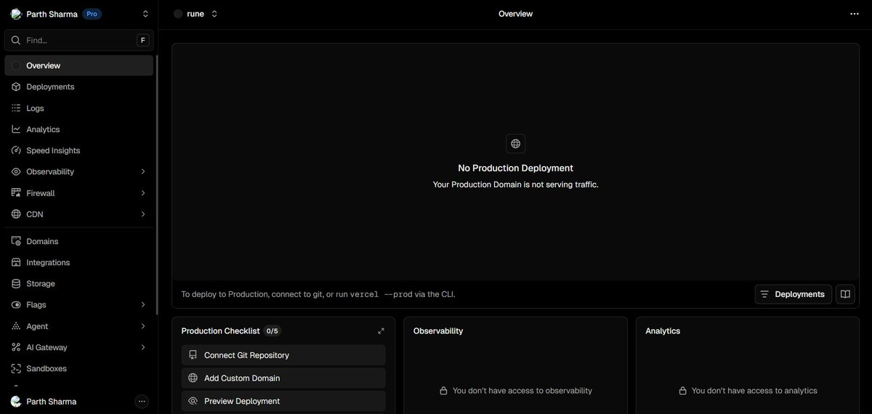Expand the AI Gateway sidebar chevron
872x414 pixels.
(143, 347)
